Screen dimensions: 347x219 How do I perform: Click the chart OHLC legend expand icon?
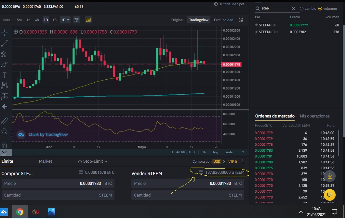[x=16, y=32]
